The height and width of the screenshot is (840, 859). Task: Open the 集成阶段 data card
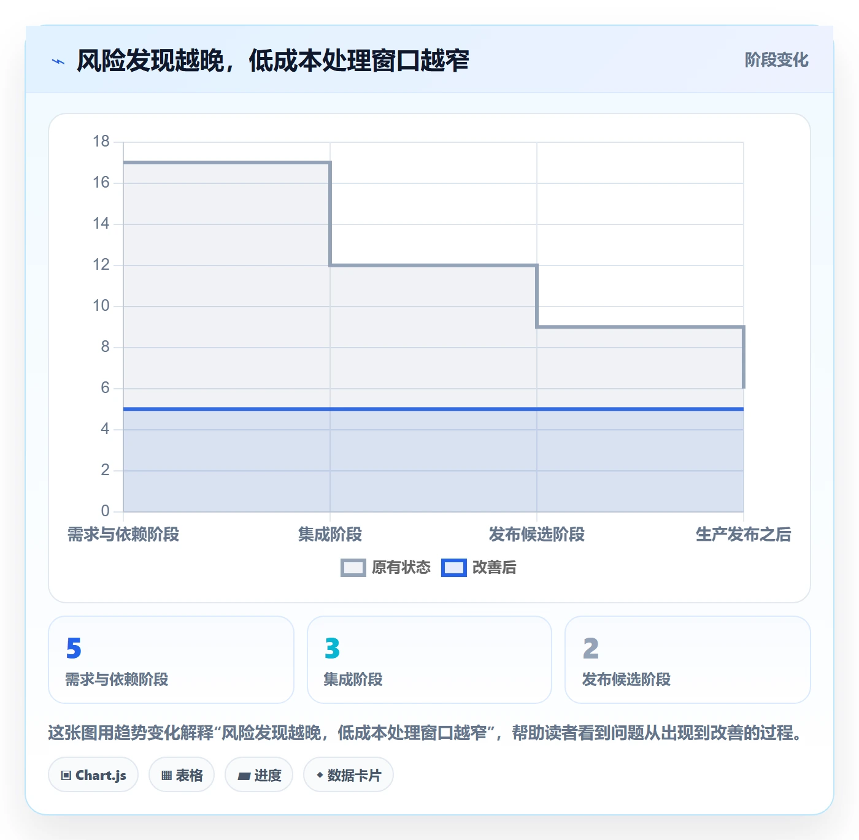[x=429, y=660]
